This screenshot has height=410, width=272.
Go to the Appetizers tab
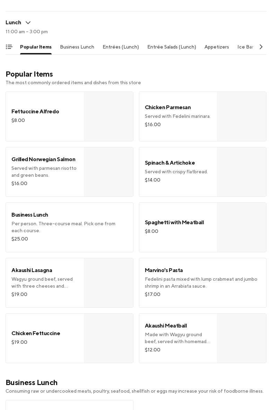click(x=217, y=47)
